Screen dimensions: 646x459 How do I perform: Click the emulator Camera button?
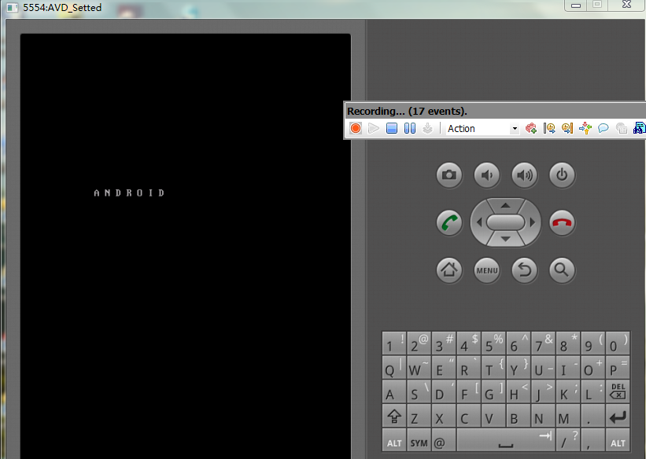[449, 175]
